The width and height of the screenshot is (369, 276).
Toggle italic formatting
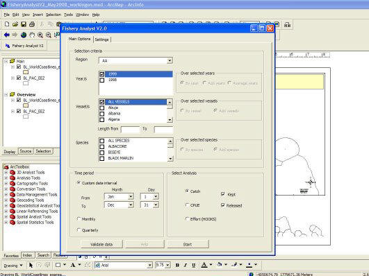coord(186,265)
